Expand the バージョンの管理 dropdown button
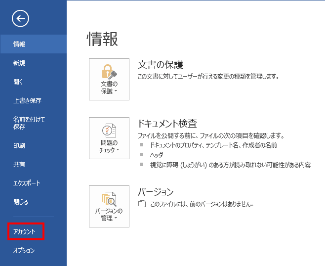 109,207
